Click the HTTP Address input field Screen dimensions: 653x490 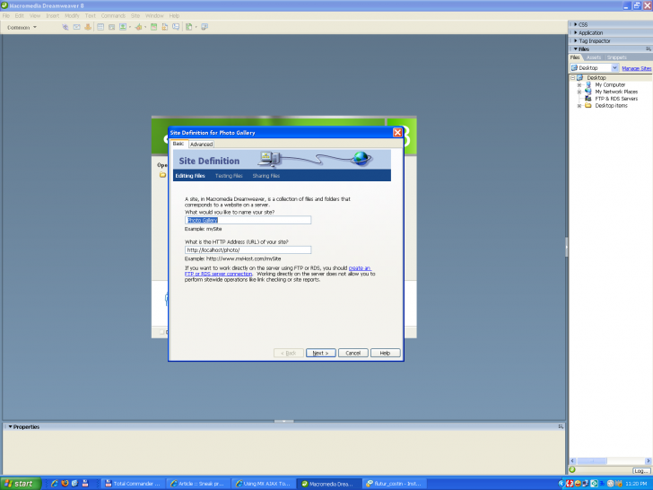point(248,250)
